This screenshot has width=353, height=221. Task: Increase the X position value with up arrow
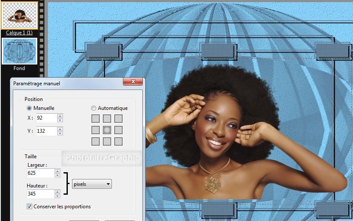(x=60, y=116)
